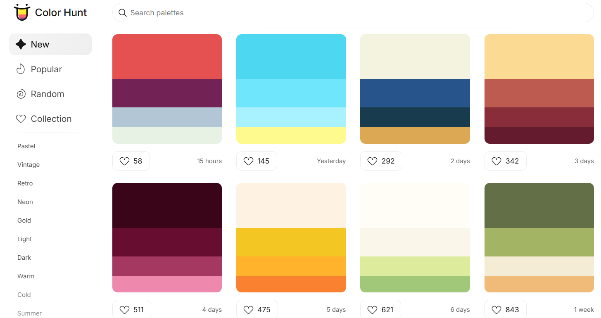Click the Popular flame icon

(x=21, y=69)
